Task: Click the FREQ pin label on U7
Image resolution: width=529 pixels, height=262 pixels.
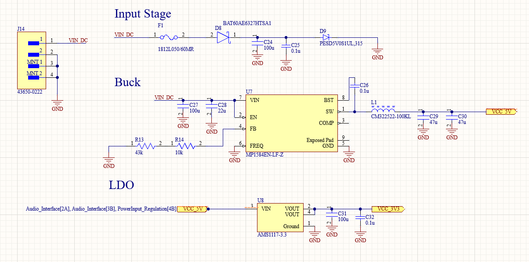Action: [257, 146]
